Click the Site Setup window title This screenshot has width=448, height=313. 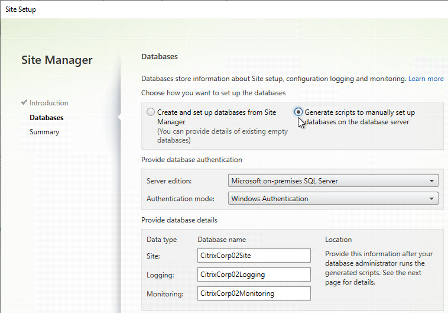21,9
